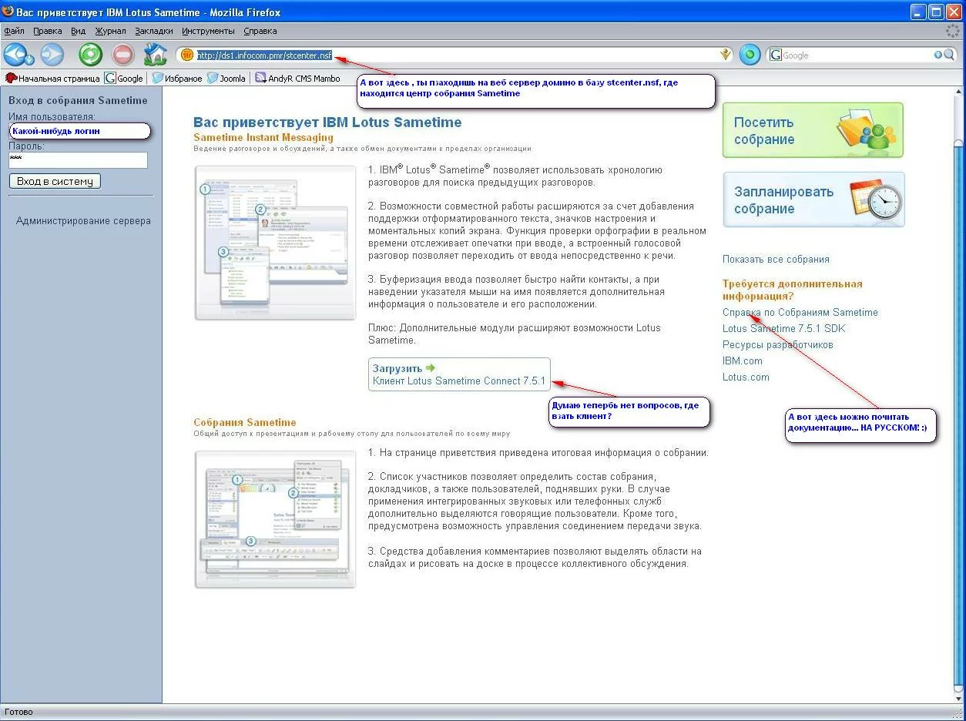
Task: Click the Sametime Instant Messaging screenshot thumbnail
Action: tap(275, 243)
